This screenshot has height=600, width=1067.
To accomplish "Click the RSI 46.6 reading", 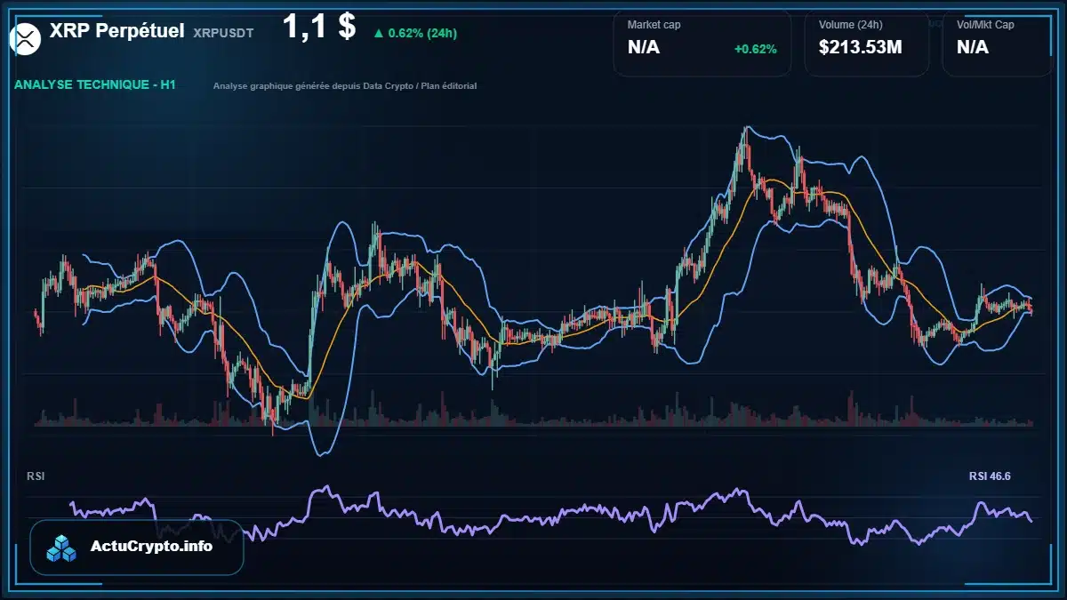I will 990,476.
